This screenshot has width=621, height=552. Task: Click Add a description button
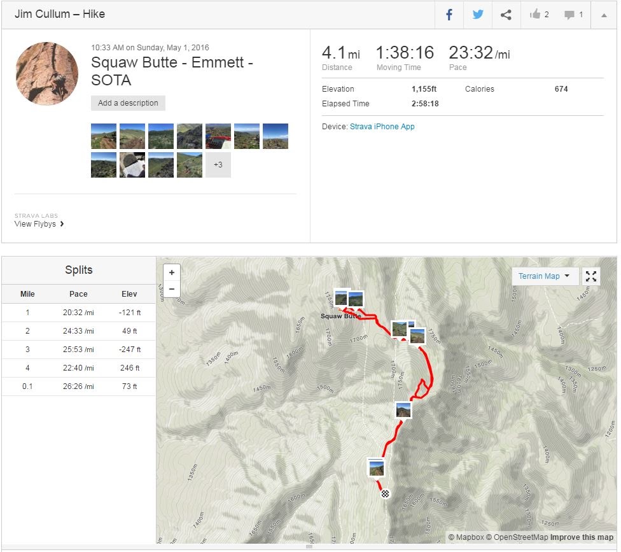point(128,103)
